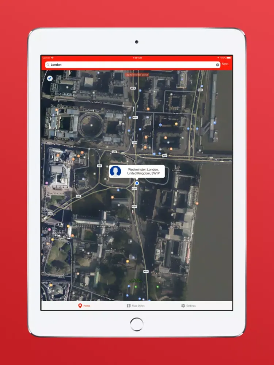
Task: Tap the Wi-Fi icon in status bar
Action: coord(52,58)
